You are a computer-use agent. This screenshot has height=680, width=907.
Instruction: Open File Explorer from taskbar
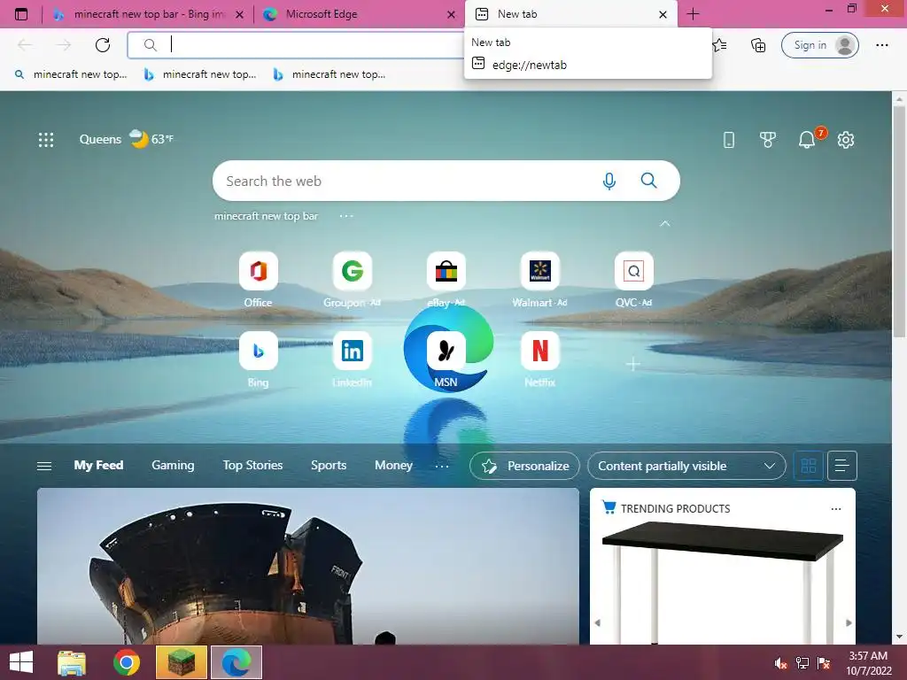click(x=72, y=662)
